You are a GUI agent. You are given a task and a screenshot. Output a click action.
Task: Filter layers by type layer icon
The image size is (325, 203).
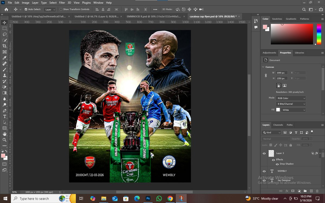point(296,133)
